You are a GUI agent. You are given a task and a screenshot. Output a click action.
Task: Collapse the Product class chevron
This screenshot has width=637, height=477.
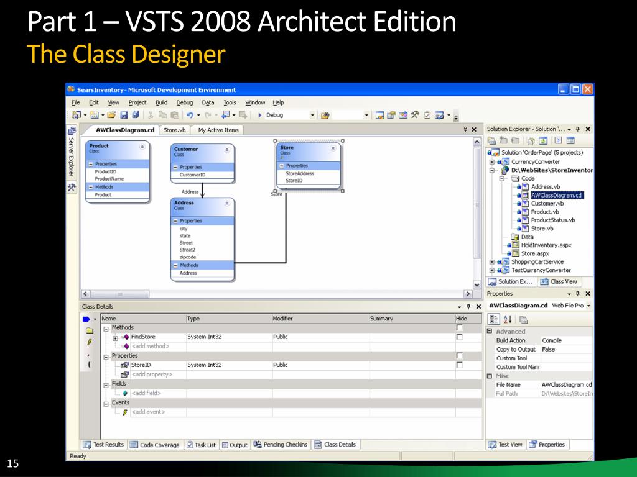[142, 147]
